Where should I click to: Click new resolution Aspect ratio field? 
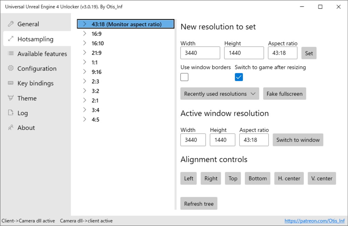click(283, 53)
